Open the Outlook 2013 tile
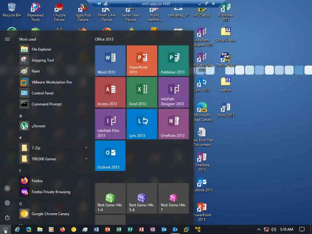 click(110, 156)
